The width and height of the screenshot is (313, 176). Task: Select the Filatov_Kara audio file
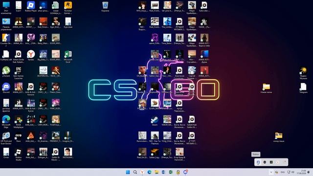click(x=55, y=88)
